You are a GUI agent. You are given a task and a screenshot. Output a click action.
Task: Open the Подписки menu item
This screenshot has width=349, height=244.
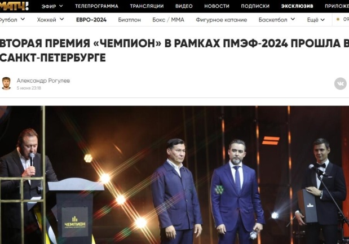pyautogui.click(x=255, y=6)
